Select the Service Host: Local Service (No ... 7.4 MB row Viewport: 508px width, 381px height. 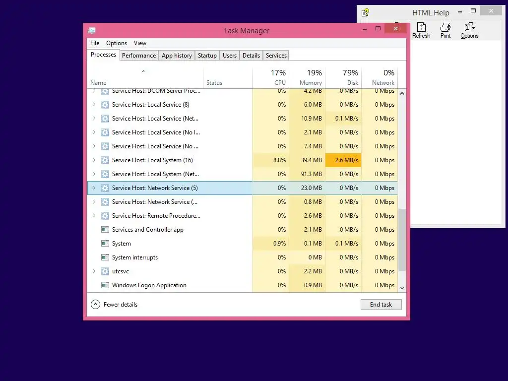coord(242,146)
